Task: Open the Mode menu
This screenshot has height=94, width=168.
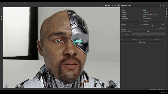Action: 9,3
